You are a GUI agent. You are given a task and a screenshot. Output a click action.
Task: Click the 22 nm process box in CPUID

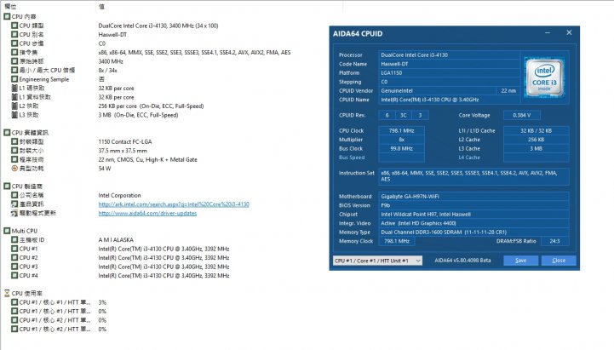tap(508, 91)
